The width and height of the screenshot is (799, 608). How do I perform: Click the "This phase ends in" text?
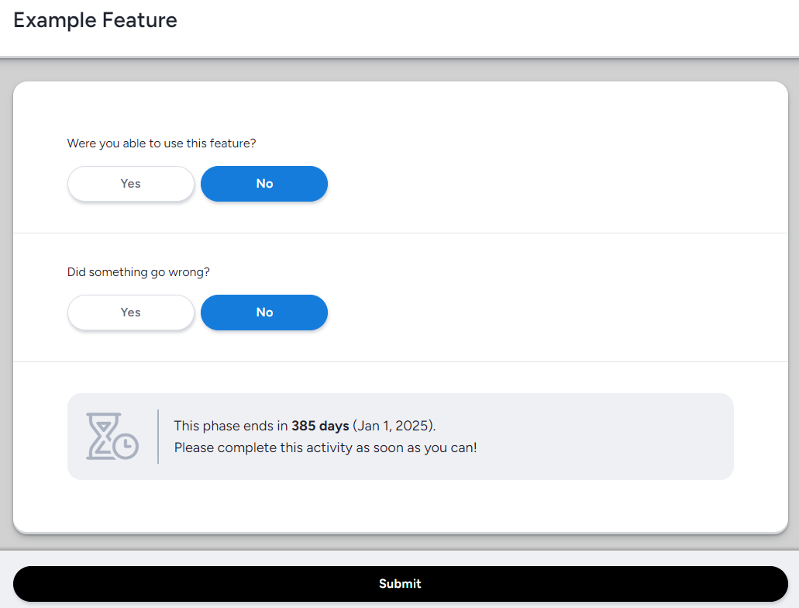[231, 426]
